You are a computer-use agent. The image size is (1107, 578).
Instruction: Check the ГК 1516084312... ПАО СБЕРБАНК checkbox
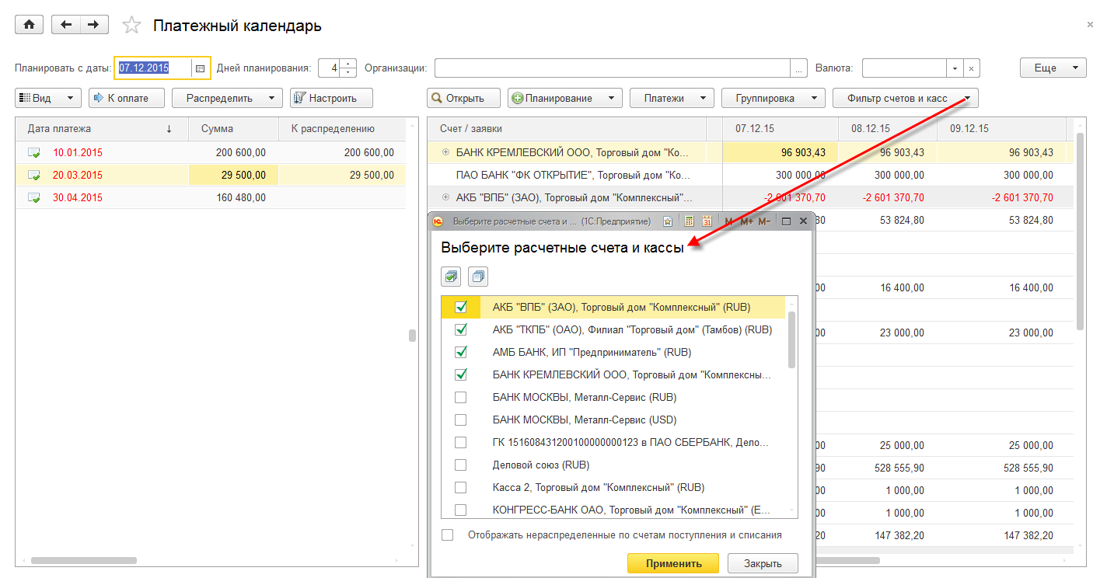click(461, 442)
